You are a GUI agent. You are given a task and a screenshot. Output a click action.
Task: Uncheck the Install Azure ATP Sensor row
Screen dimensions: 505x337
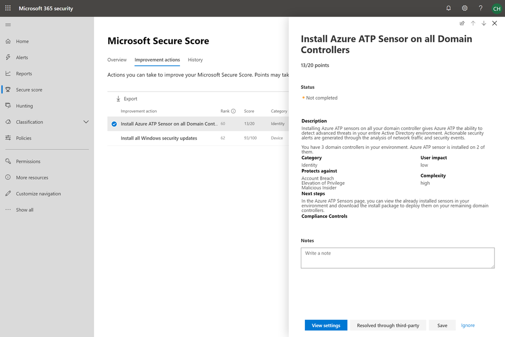pos(114,123)
